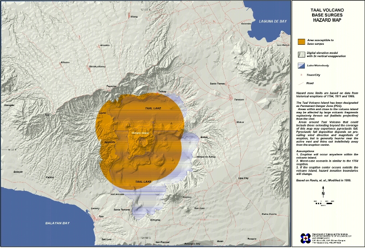Click the Santo Tomas town label

(217, 84)
